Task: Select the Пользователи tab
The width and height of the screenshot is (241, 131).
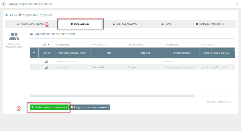Action: coord(80,24)
